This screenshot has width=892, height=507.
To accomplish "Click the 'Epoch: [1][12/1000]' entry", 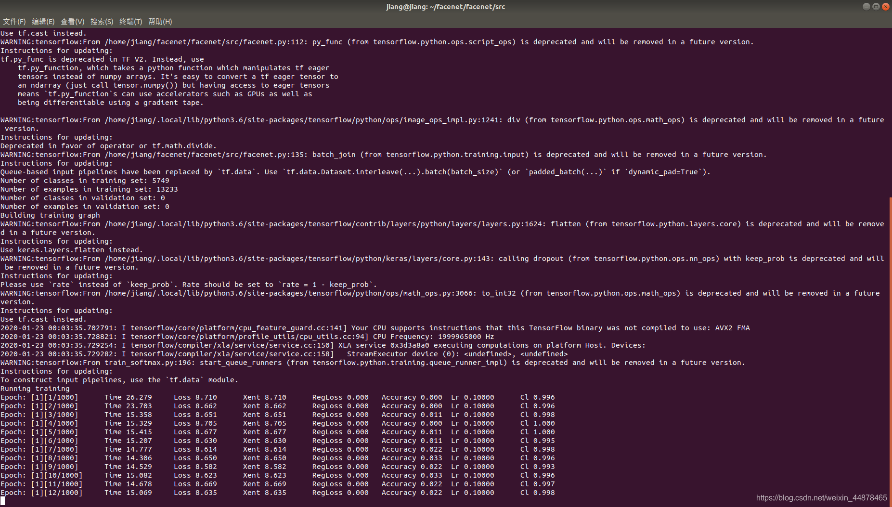I will pos(41,493).
